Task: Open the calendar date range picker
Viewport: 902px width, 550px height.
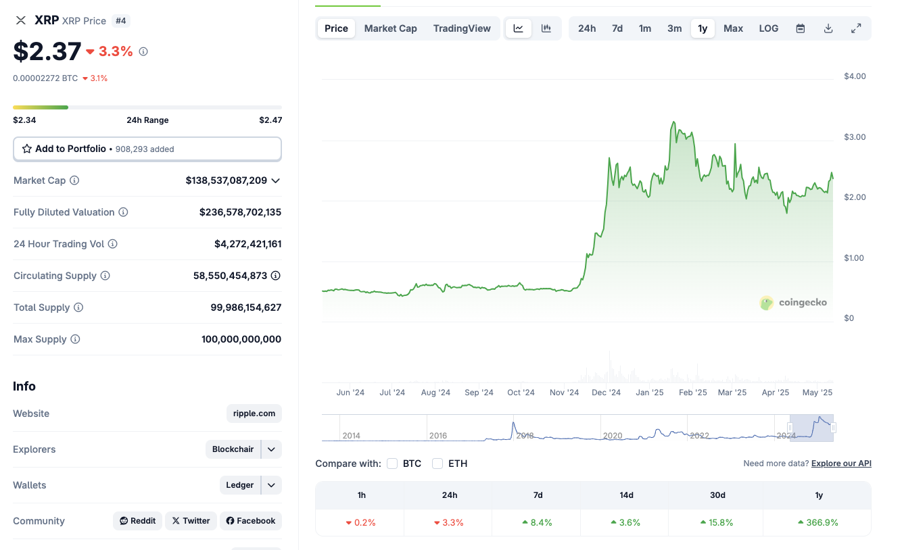Action: pos(801,28)
